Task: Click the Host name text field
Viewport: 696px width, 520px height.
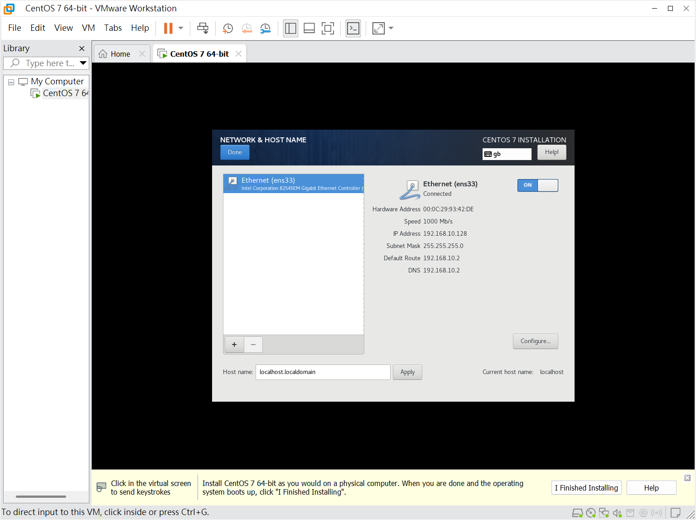Action: coord(323,372)
